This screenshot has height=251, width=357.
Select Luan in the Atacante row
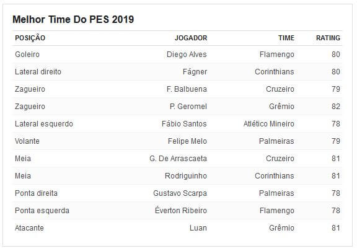coord(198,228)
